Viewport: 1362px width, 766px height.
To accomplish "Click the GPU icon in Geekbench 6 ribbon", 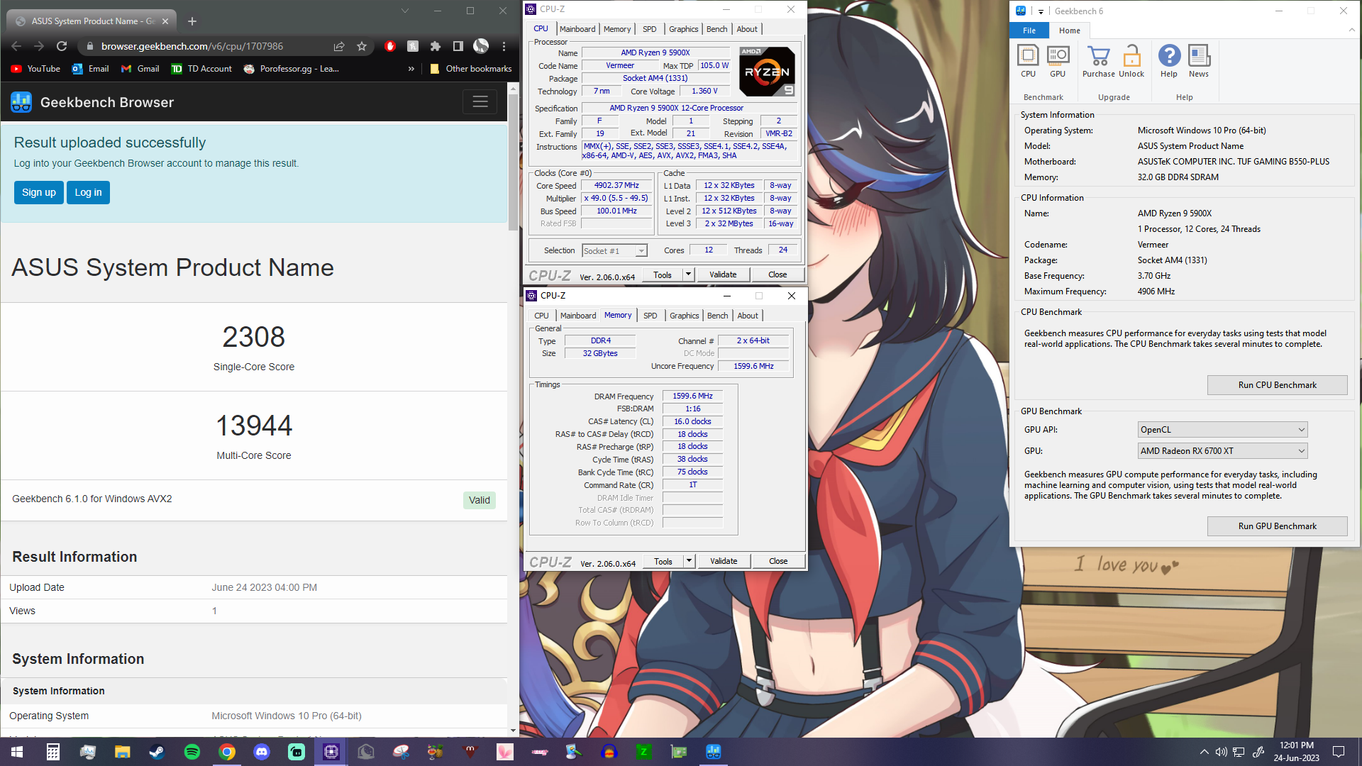I will tap(1058, 62).
